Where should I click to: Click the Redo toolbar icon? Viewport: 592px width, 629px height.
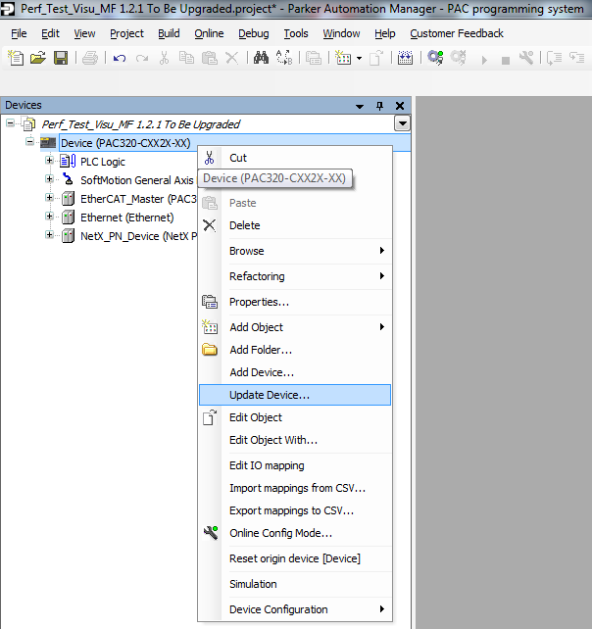pos(142,58)
